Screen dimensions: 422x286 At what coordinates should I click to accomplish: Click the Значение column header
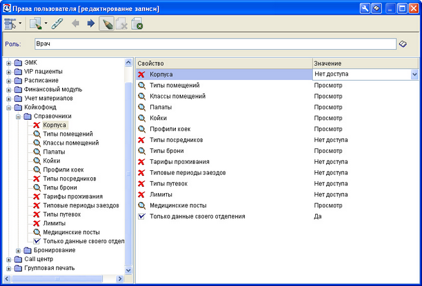click(x=365, y=63)
